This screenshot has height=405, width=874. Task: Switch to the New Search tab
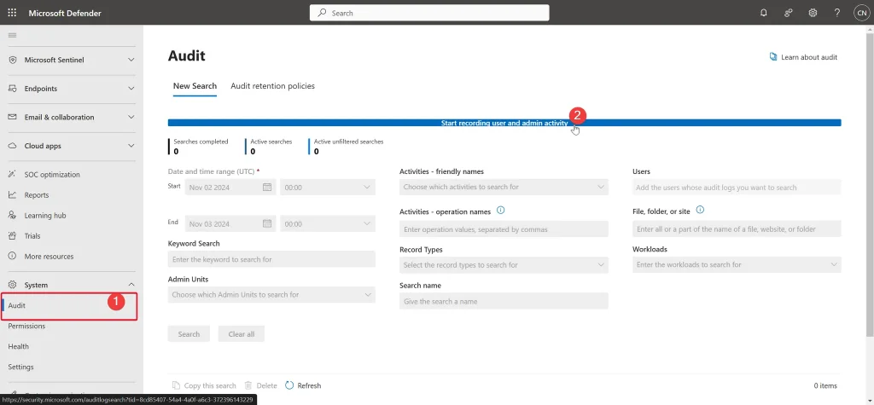[195, 86]
